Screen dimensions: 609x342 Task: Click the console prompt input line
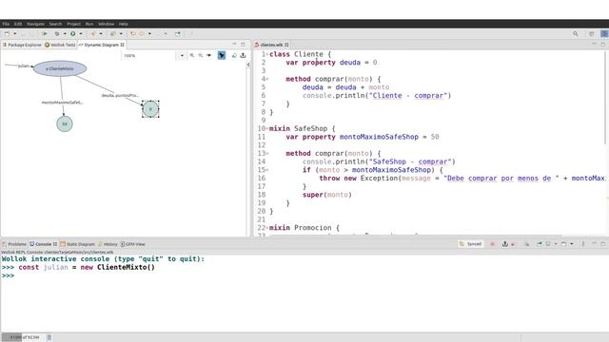(304, 275)
